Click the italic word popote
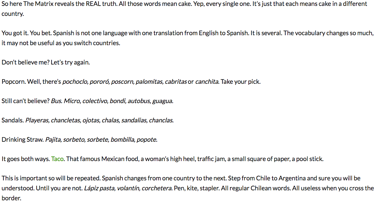Image resolution: width=380 pixels, height=205 pixels. point(147,140)
